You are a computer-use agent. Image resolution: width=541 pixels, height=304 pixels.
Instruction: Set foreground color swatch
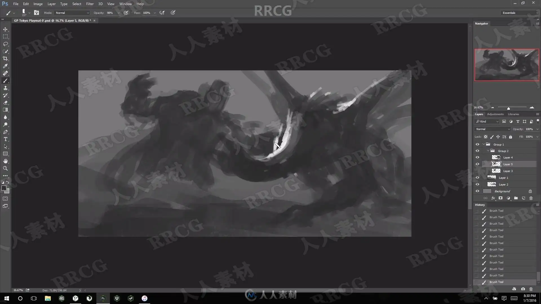pyautogui.click(x=4, y=188)
